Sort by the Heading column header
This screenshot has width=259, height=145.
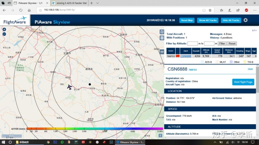pyautogui.click(x=240, y=51)
